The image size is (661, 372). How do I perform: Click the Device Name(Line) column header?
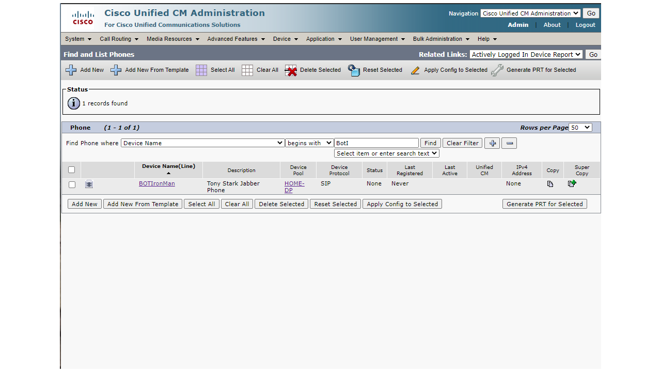coord(168,166)
